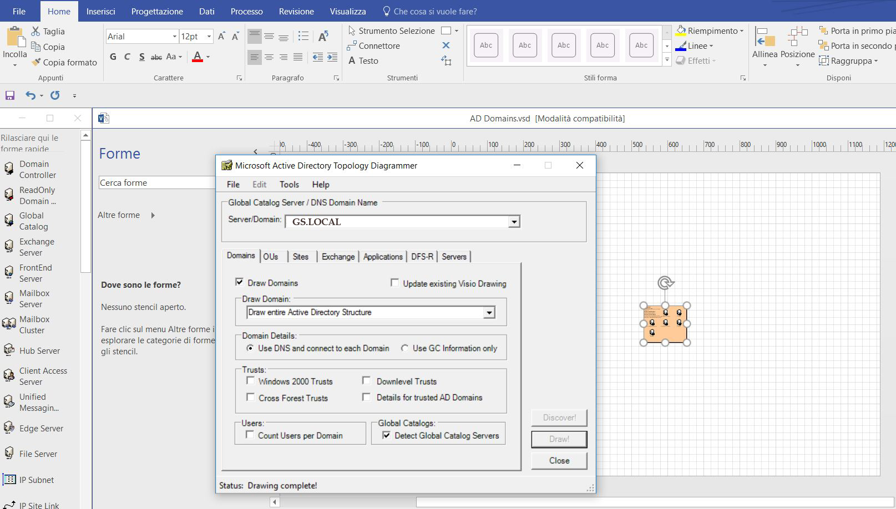Expand Linee line dropdown
Viewport: 896px width, 509px height.
click(711, 46)
